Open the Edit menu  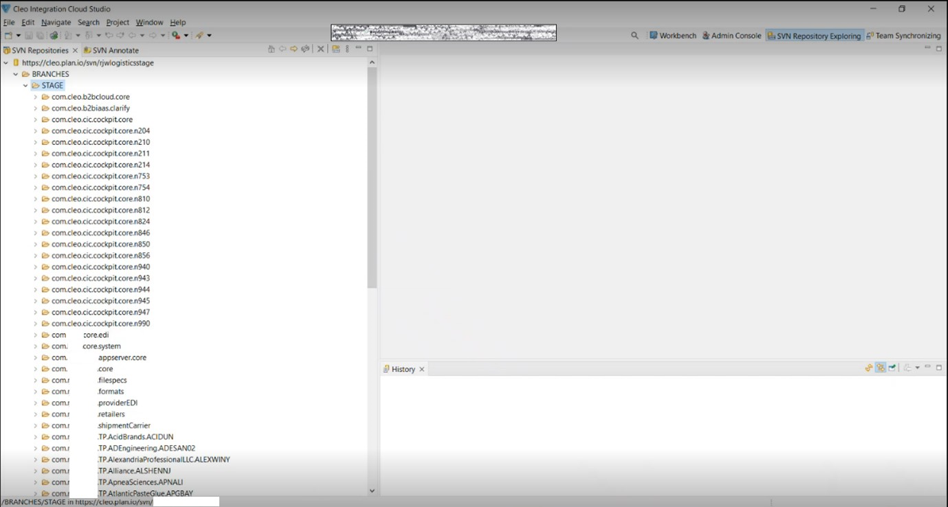pos(27,22)
